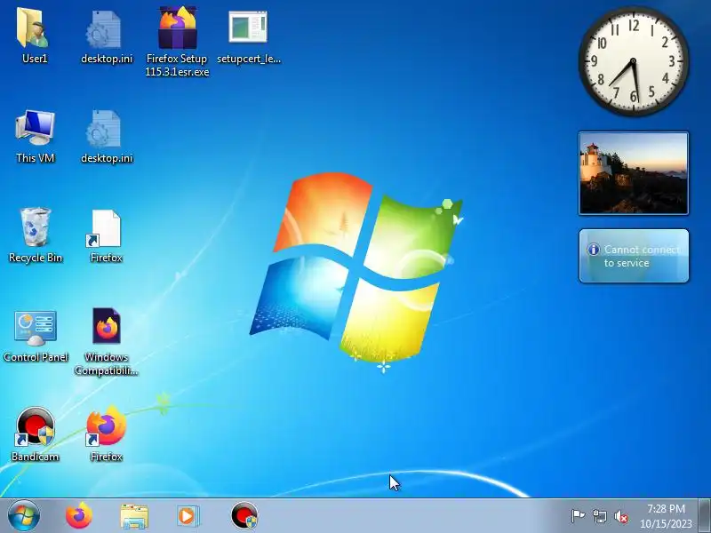Select the Recycle Bin icon
711x533 pixels.
point(35,227)
